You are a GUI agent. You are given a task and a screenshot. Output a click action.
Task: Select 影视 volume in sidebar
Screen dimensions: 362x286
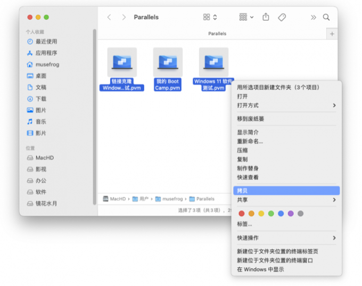pos(37,169)
